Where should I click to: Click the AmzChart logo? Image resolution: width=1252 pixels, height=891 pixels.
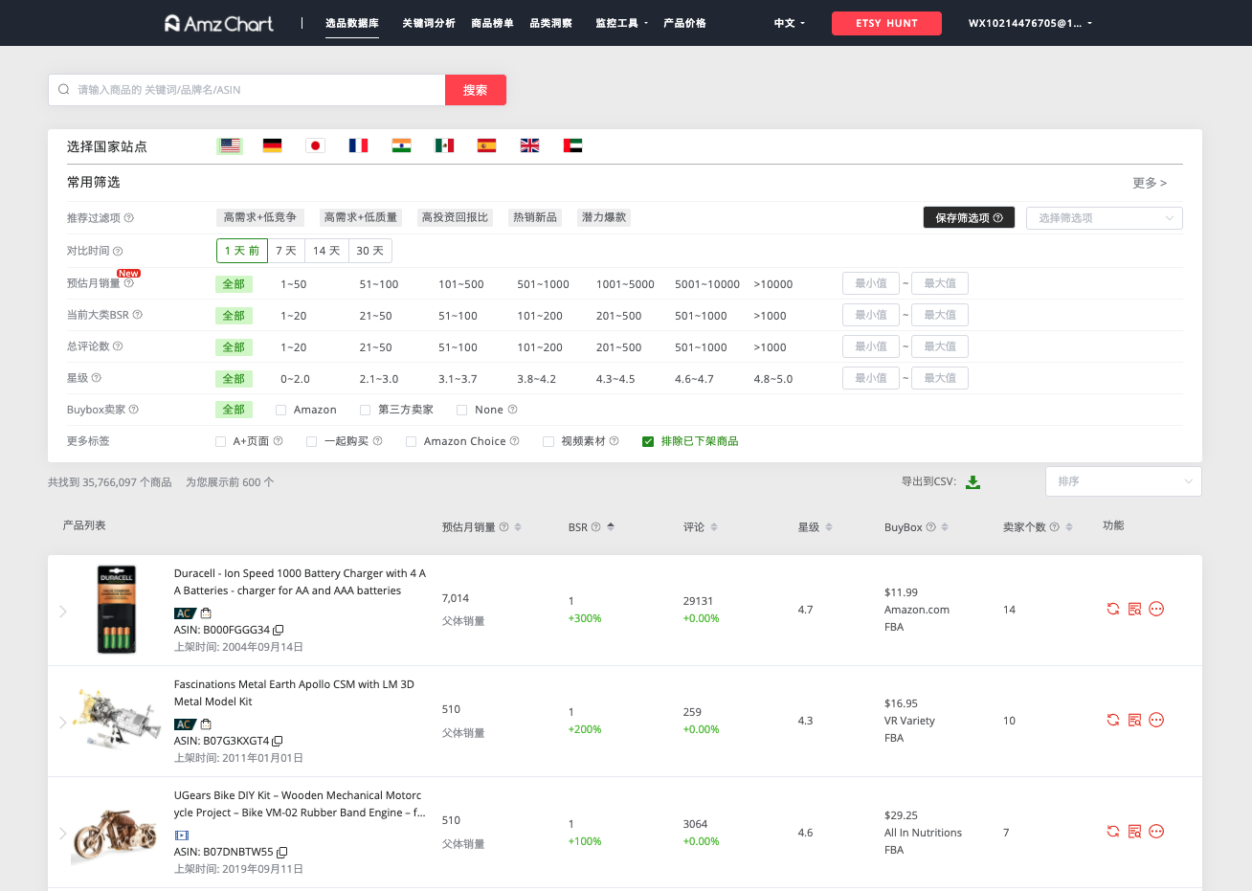(x=219, y=23)
